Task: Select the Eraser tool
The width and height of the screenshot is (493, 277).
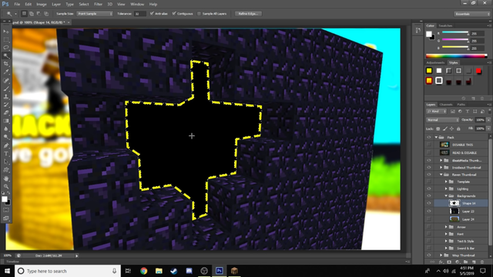Action: click(x=6, y=112)
